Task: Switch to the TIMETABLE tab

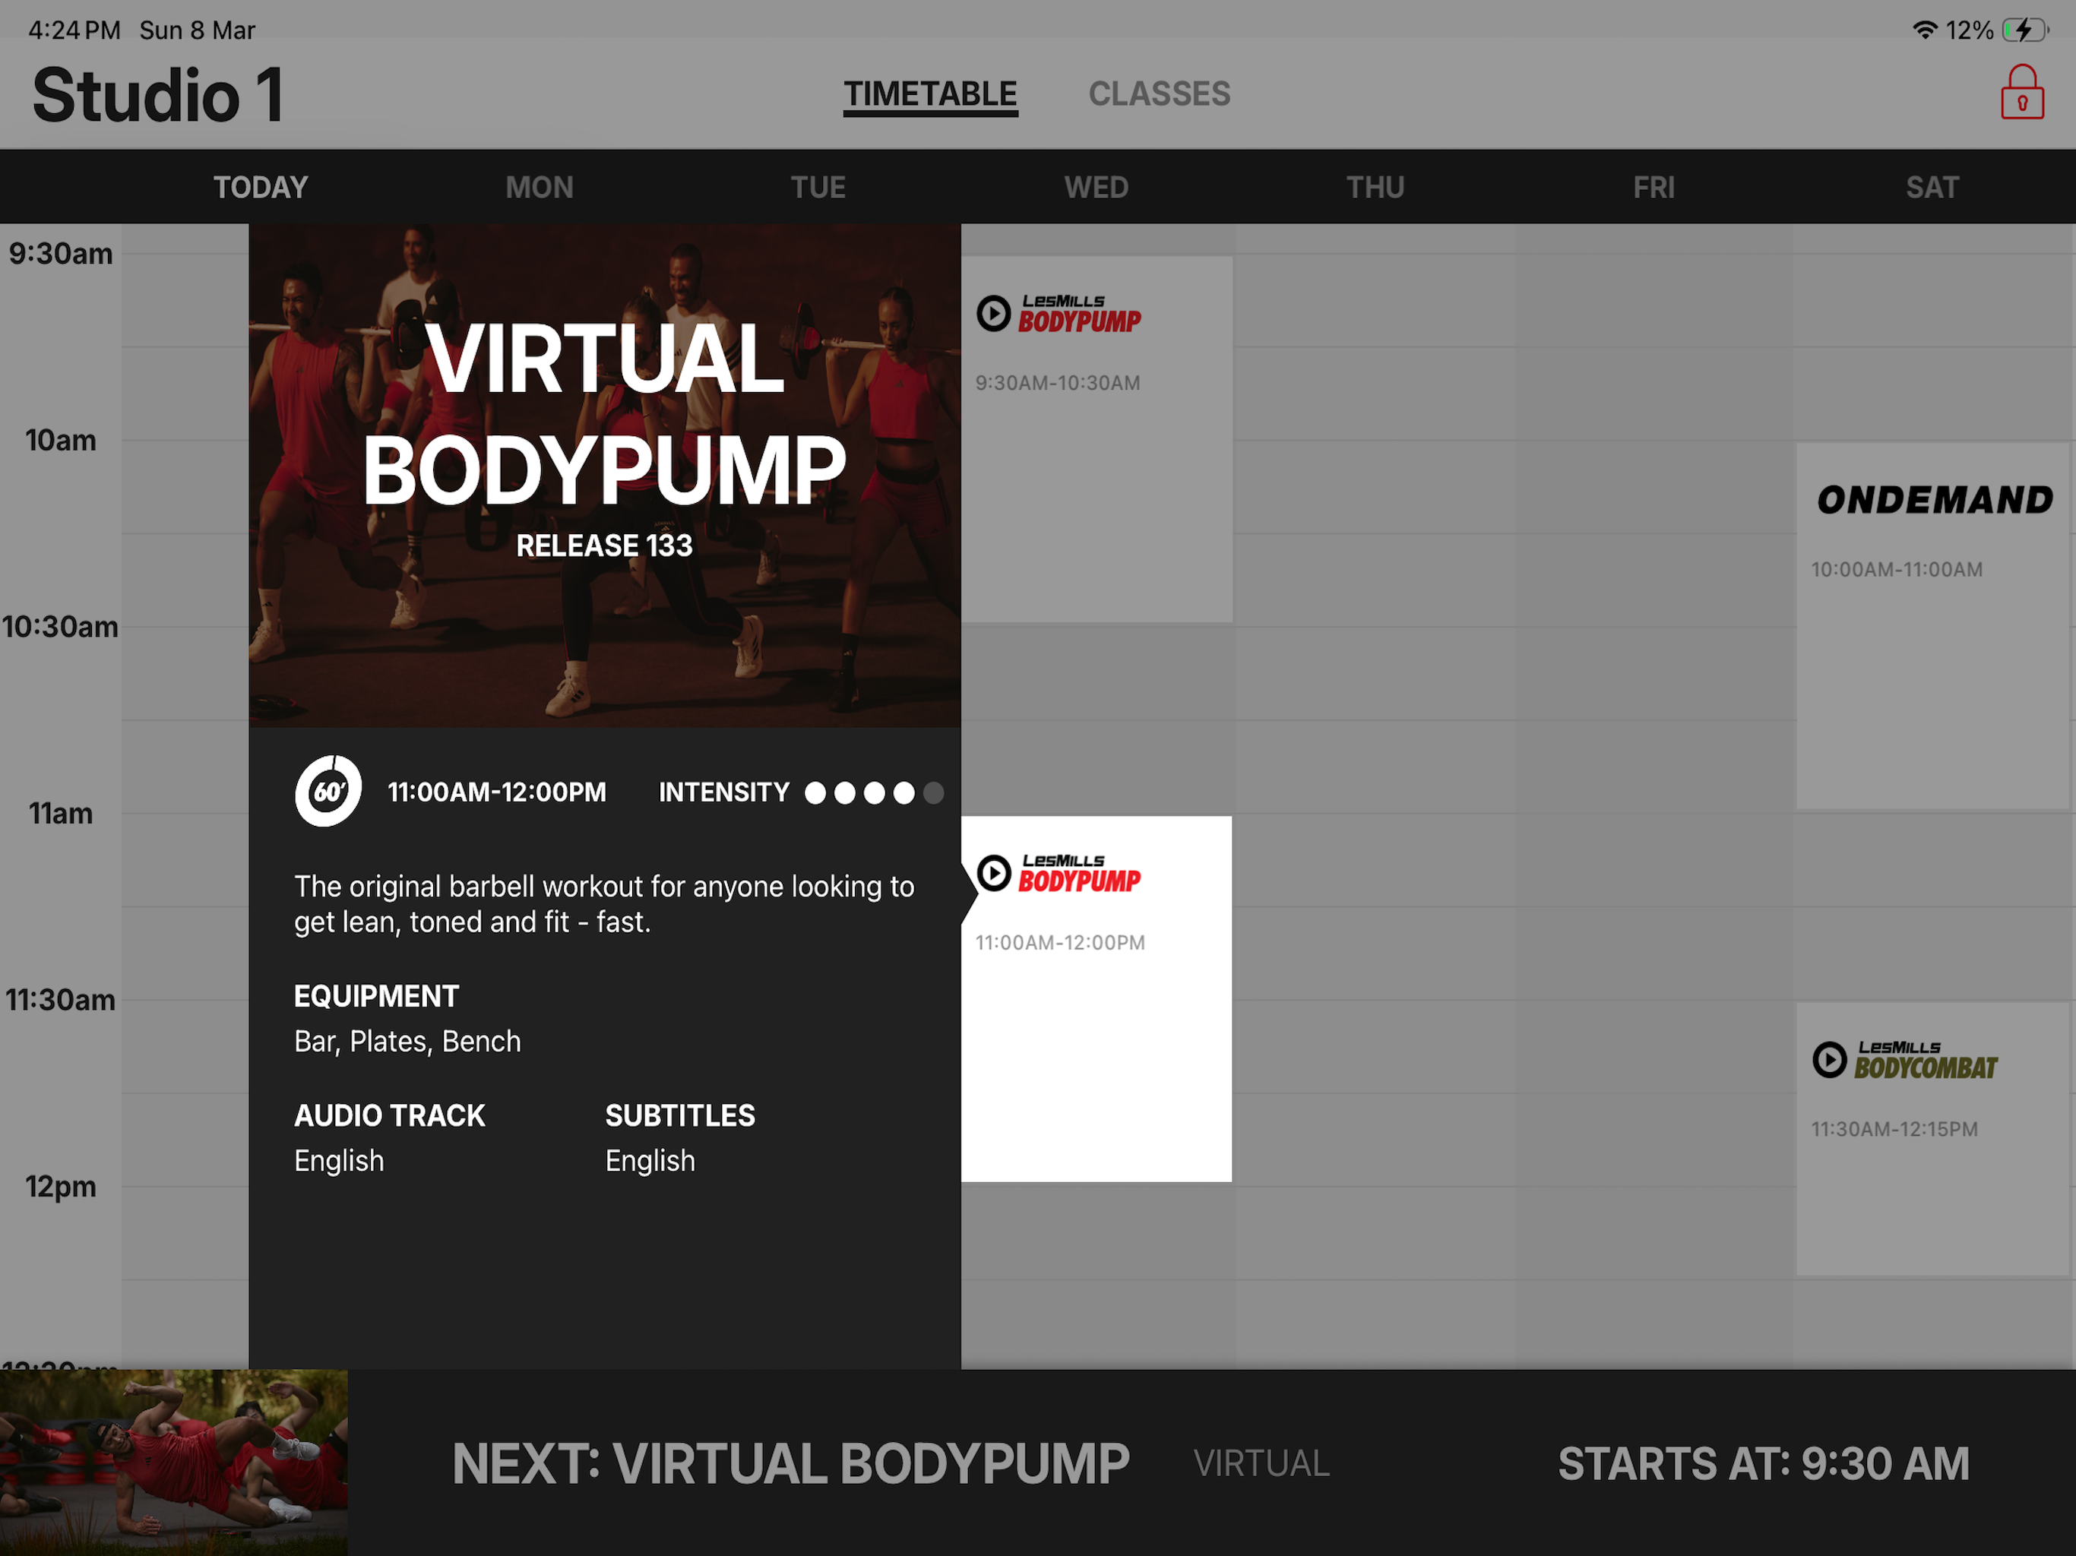Action: tap(930, 95)
